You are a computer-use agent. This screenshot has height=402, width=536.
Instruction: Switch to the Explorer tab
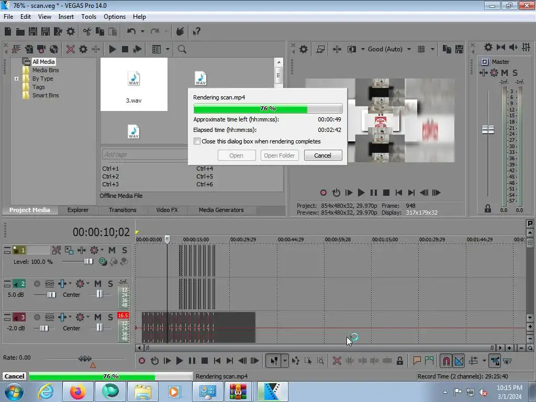pyautogui.click(x=78, y=210)
